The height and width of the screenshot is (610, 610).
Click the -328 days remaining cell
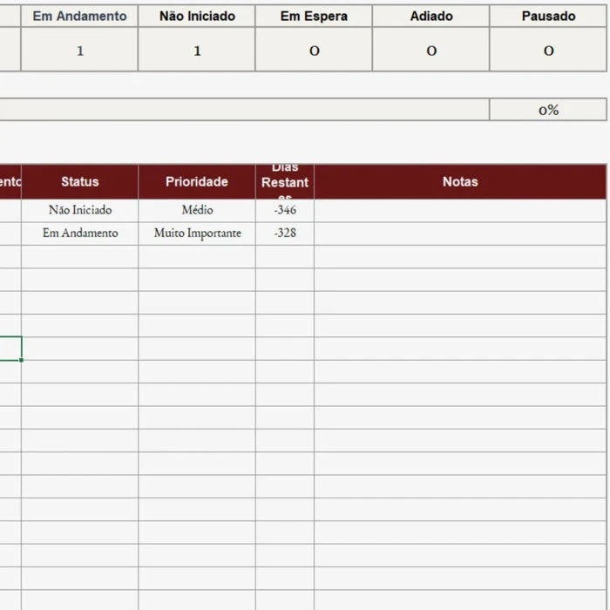pyautogui.click(x=285, y=234)
